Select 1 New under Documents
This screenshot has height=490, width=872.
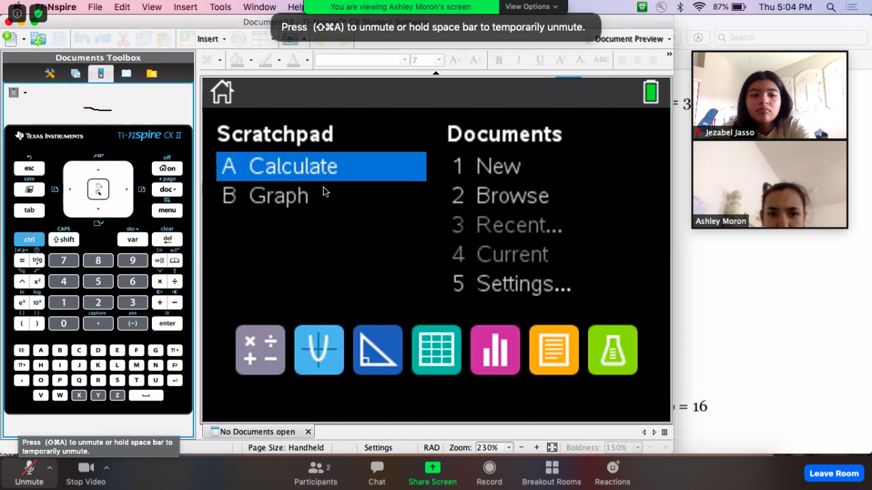coord(486,167)
